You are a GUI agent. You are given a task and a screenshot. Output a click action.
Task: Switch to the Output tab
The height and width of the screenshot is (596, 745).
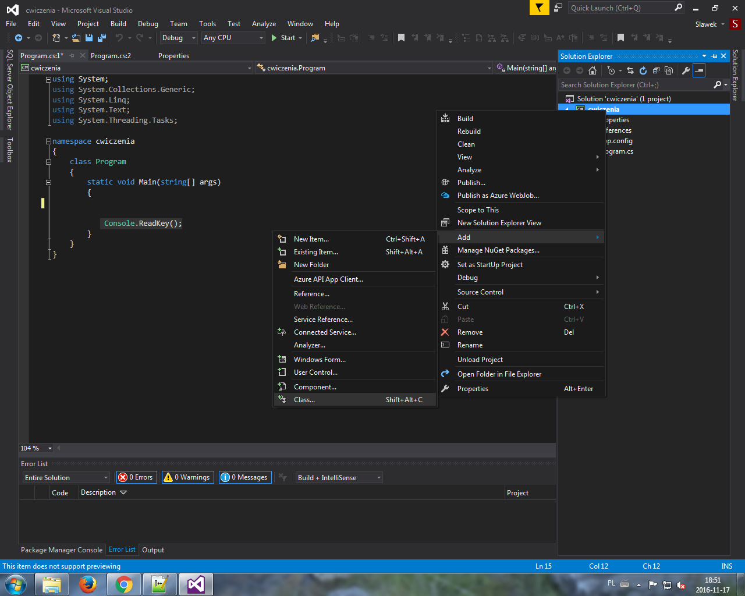pos(153,550)
